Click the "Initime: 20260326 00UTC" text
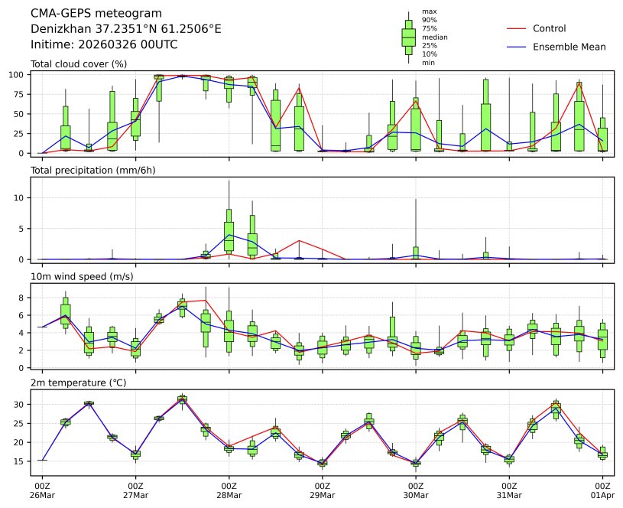Screen dimensions: 623x508 pyautogui.click(x=104, y=44)
